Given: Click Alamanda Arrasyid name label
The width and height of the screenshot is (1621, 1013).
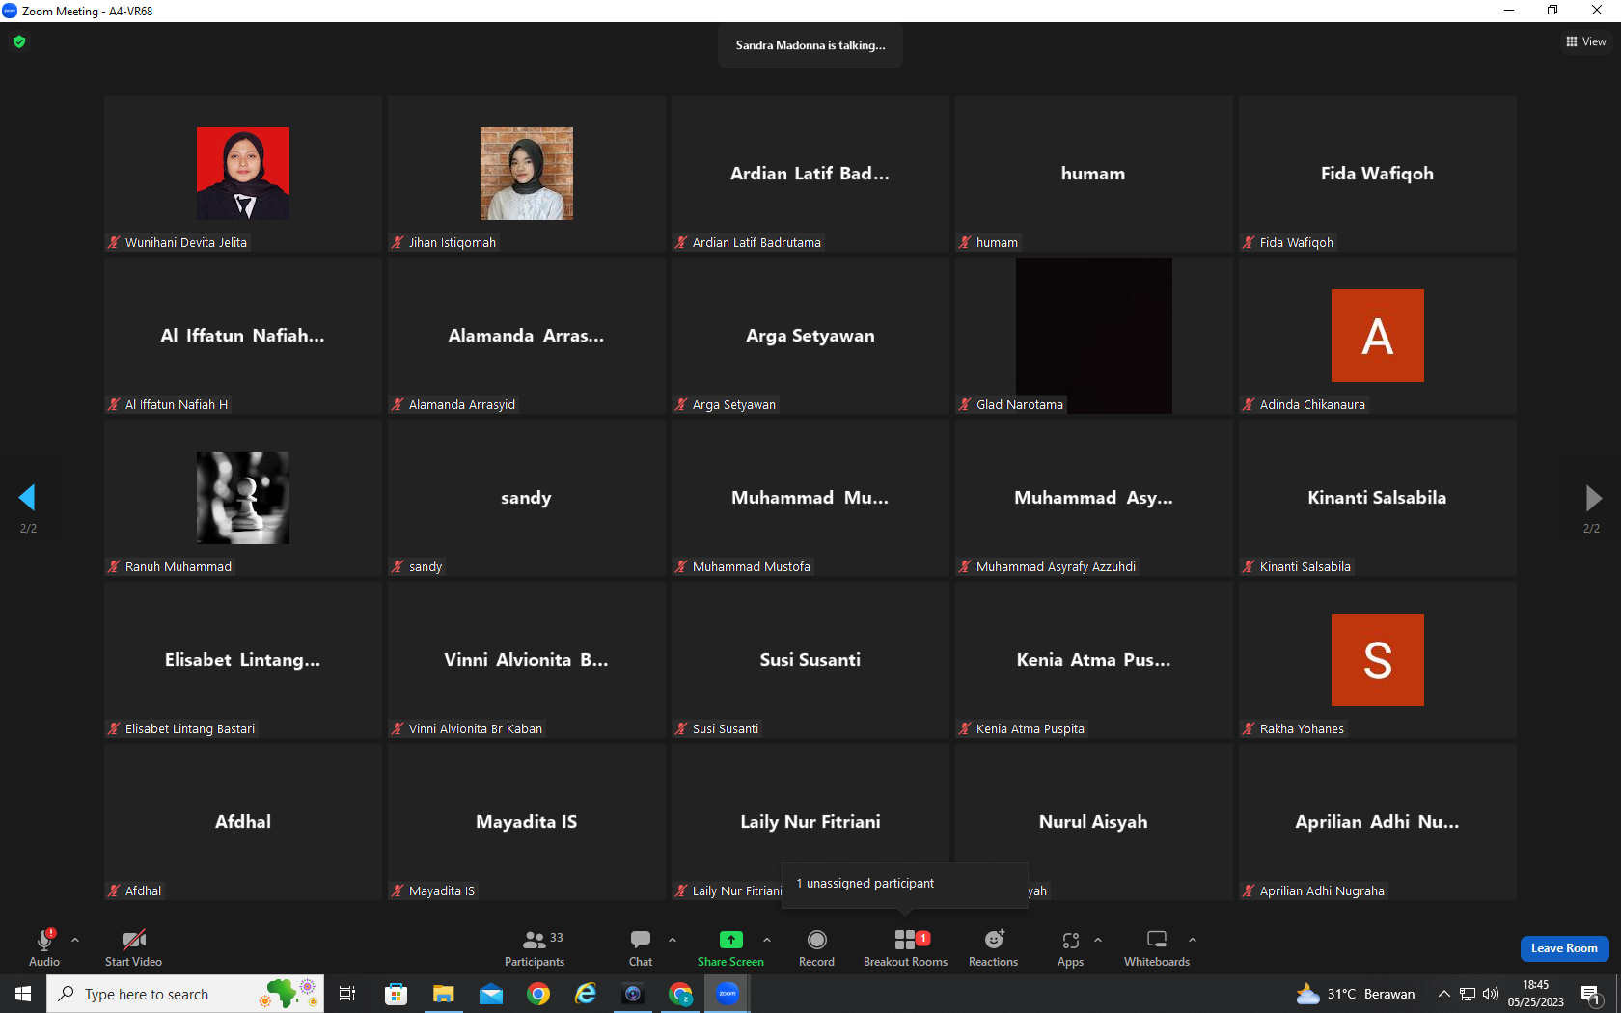Looking at the screenshot, I should [462, 404].
